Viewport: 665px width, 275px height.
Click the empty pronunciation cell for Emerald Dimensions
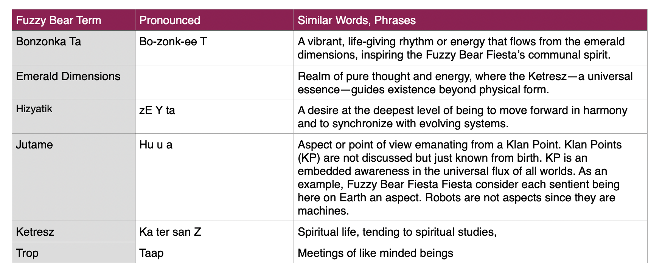(x=214, y=82)
